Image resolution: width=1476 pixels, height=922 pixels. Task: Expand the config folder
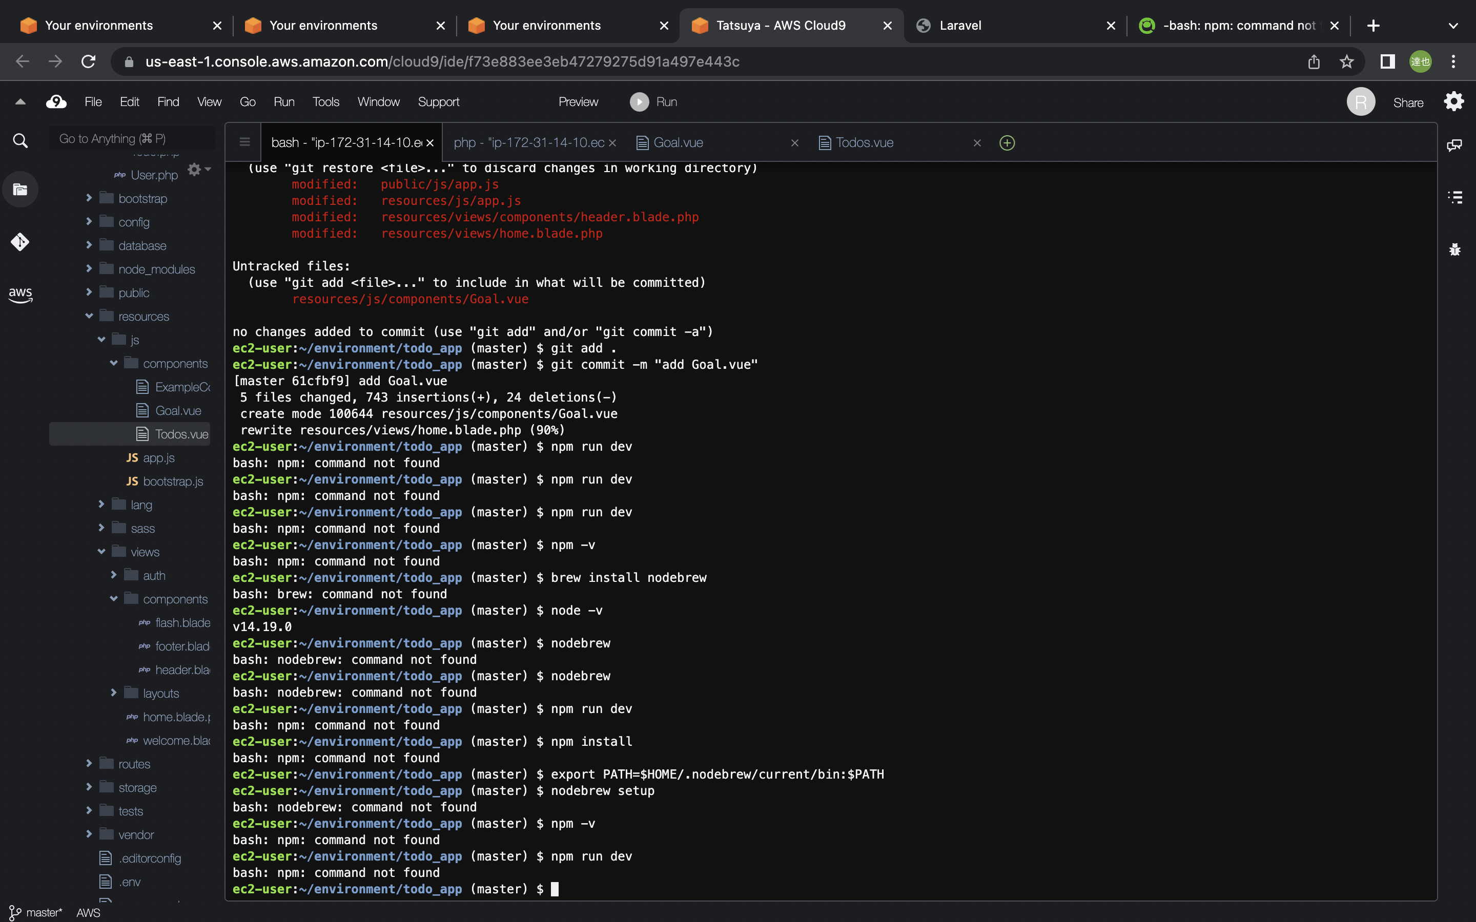click(x=89, y=221)
